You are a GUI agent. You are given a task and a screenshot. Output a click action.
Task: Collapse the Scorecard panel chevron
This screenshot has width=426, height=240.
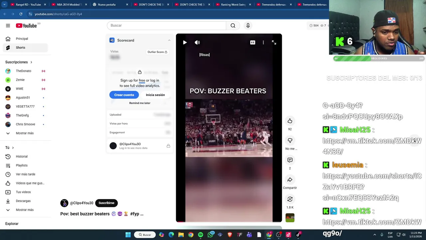(x=169, y=40)
